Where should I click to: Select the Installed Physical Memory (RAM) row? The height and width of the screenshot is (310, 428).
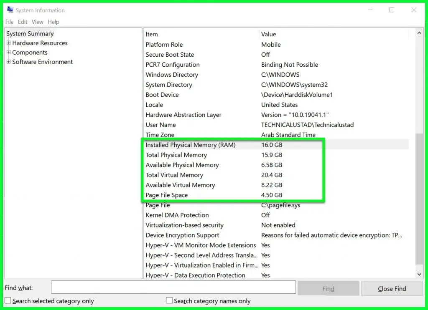pos(191,145)
